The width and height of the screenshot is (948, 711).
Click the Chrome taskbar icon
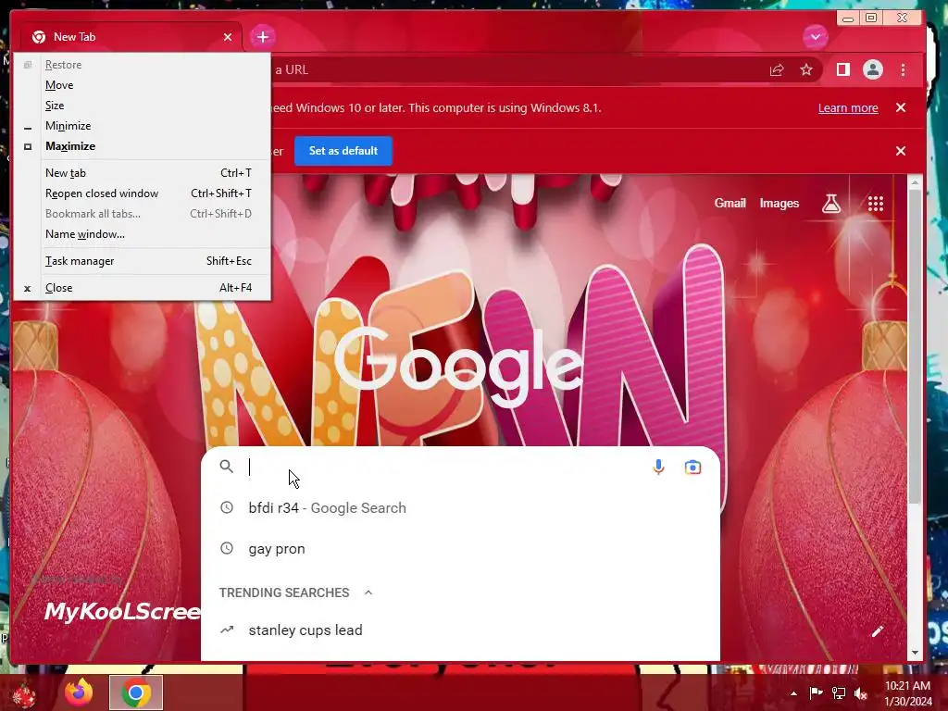tap(136, 692)
